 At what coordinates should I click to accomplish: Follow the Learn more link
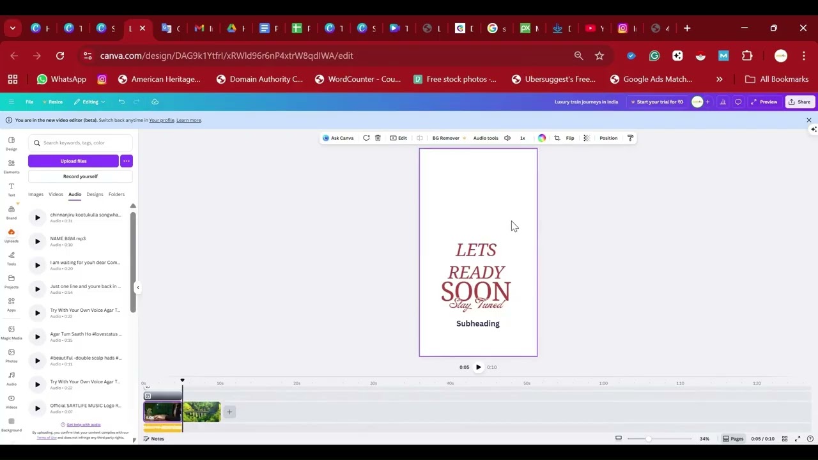(x=189, y=120)
